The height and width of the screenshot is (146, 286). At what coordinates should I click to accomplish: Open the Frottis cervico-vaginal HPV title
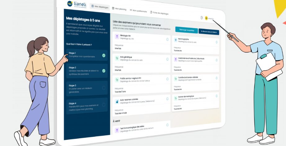pyautogui.click(x=131, y=78)
